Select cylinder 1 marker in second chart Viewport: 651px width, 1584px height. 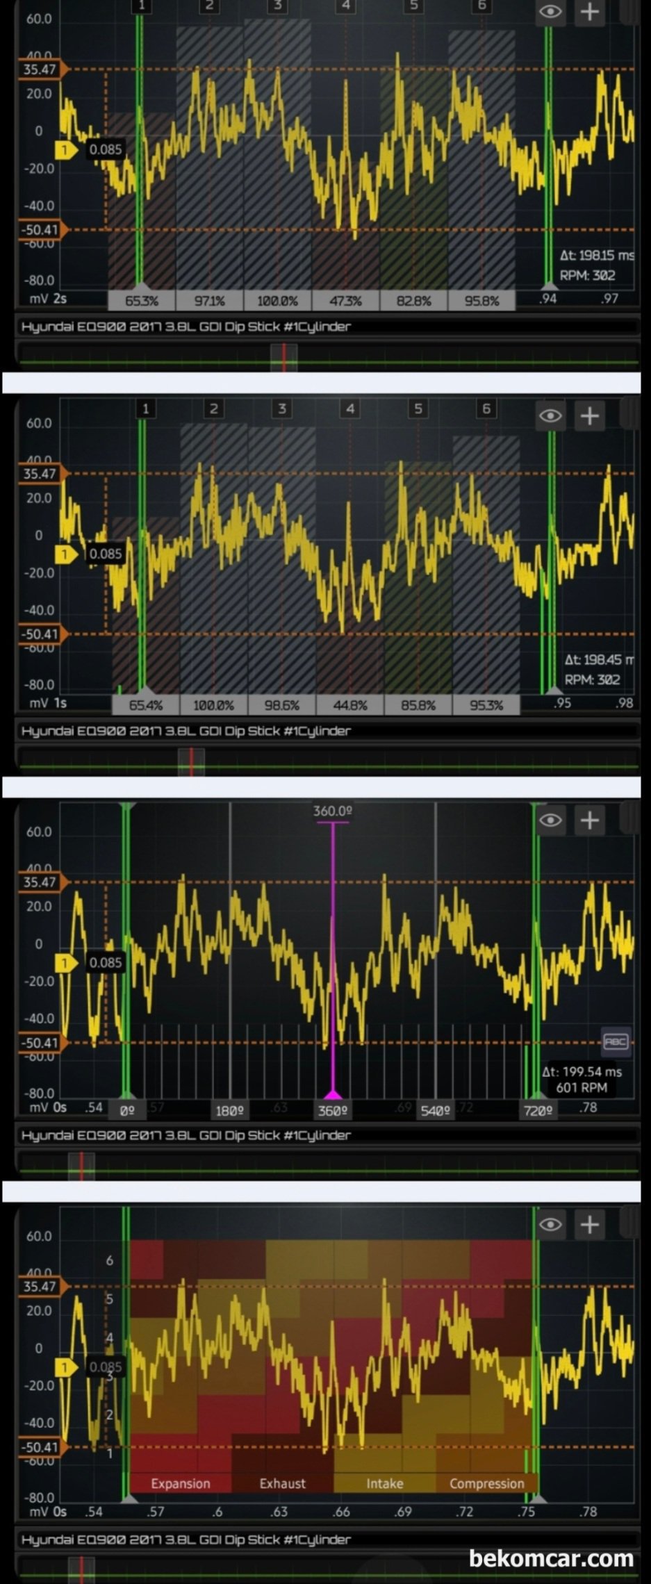[145, 409]
